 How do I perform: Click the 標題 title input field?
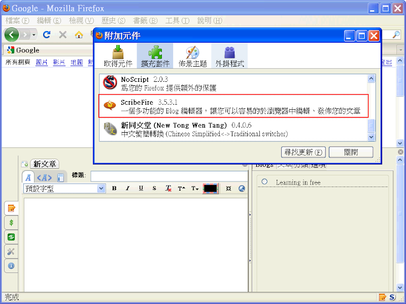[x=170, y=176]
